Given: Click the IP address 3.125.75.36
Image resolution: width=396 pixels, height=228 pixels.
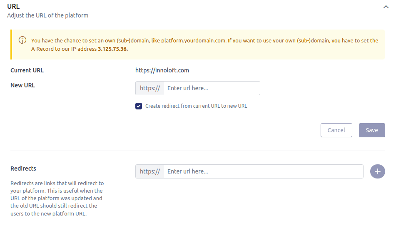Looking at the screenshot, I should pos(112,49).
